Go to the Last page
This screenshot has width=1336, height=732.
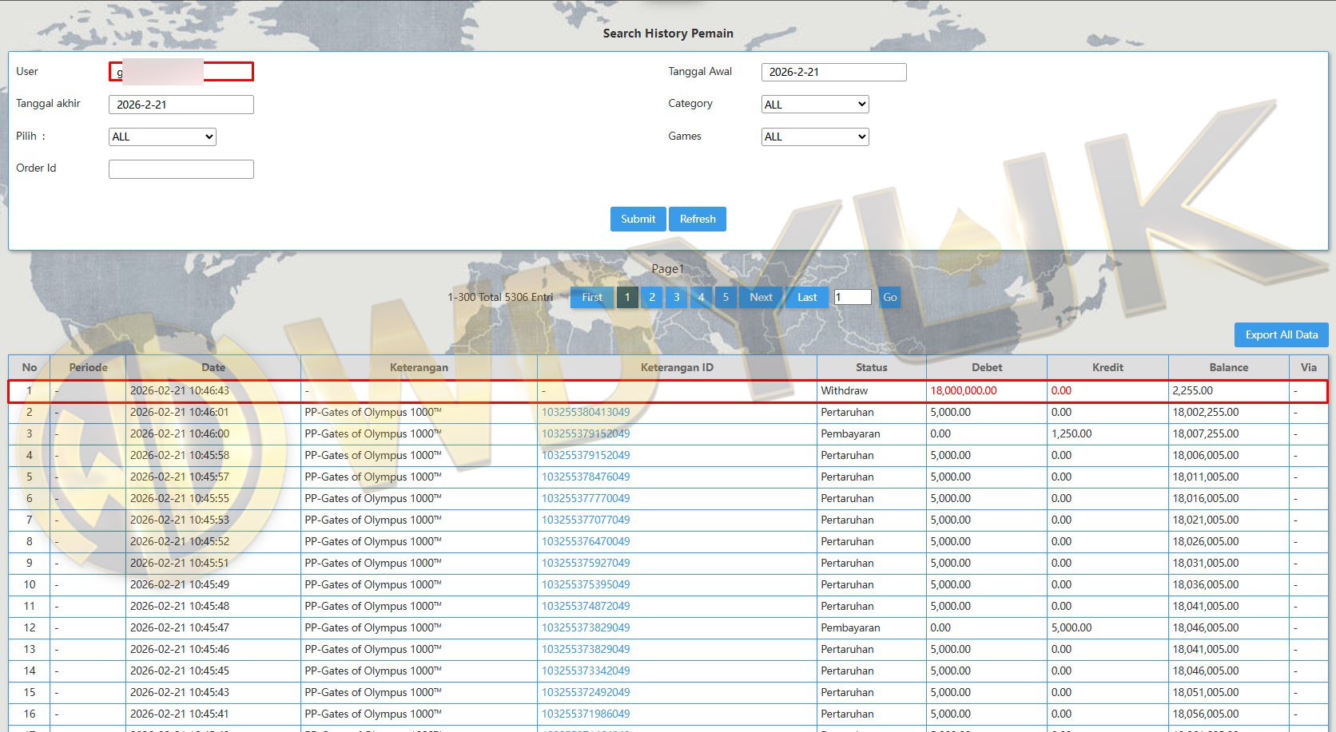[x=807, y=297]
